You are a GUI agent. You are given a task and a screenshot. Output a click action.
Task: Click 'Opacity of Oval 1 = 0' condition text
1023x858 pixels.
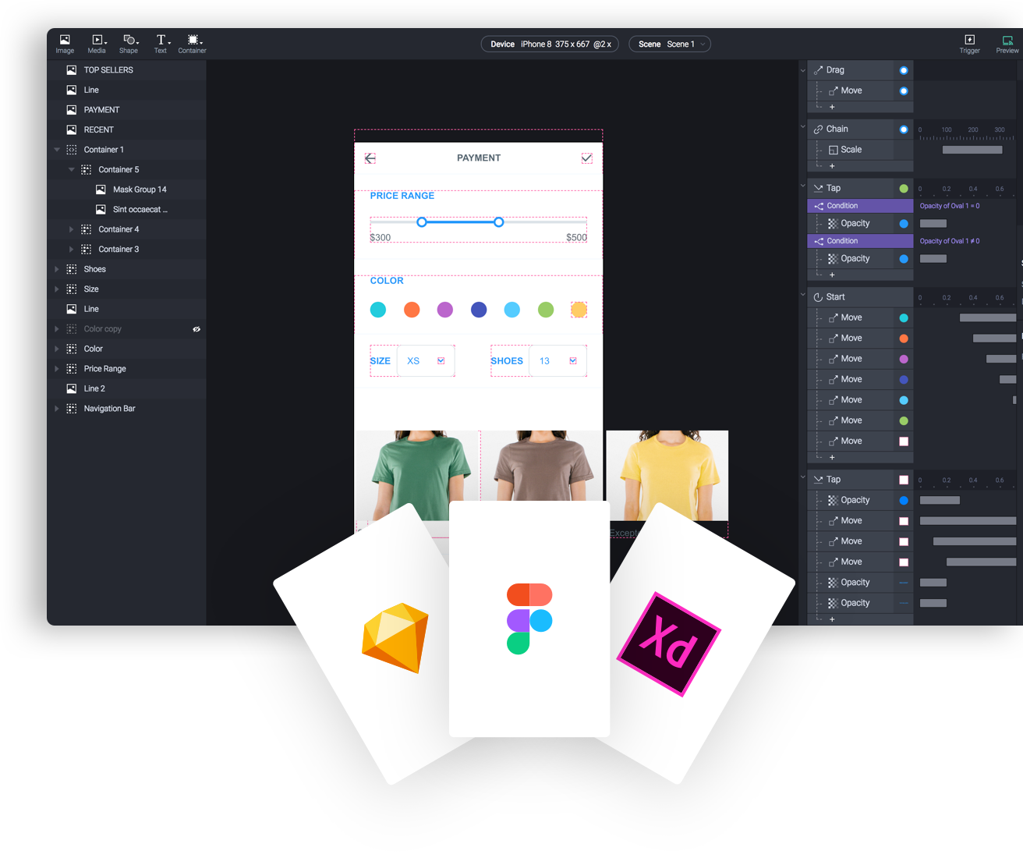click(950, 206)
